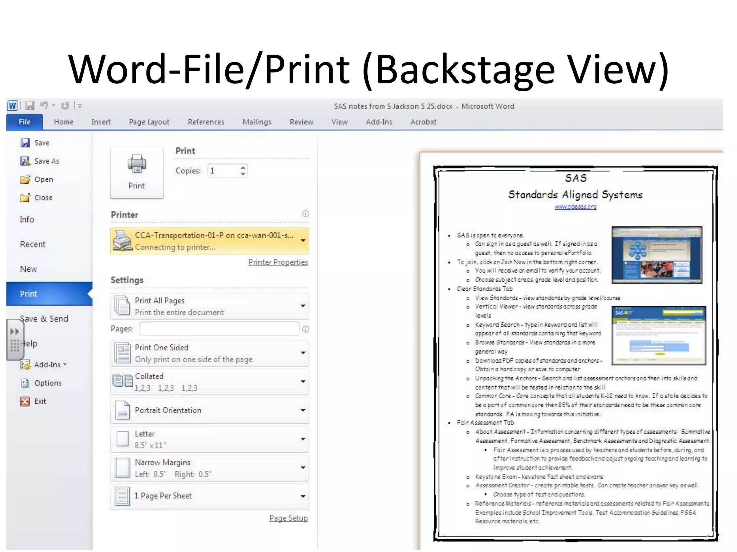Open Customize Quick Access Toolbar arrow
Image resolution: width=737 pixels, height=552 pixels.
click(80, 106)
